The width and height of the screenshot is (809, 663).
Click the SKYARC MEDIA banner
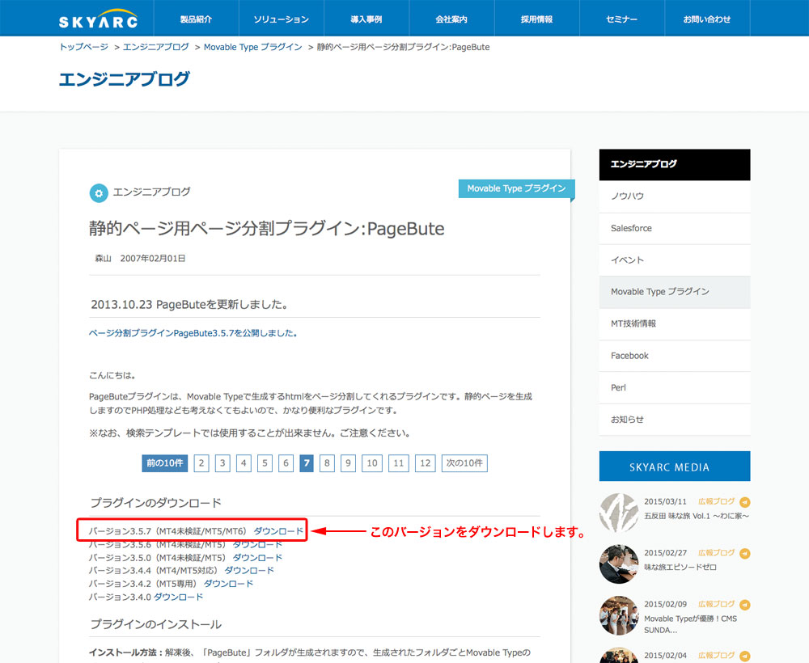675,466
